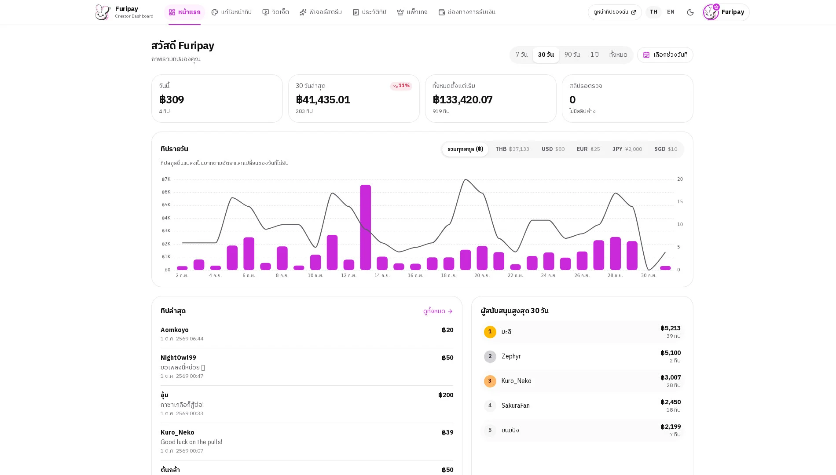Screen dimensions: 836x475
Task: Select the ทั้งหมด time range
Action: [618, 55]
